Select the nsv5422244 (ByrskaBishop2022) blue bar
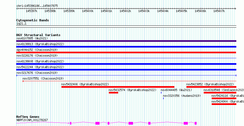Screen dimensions: 244x126 (126, 70)
